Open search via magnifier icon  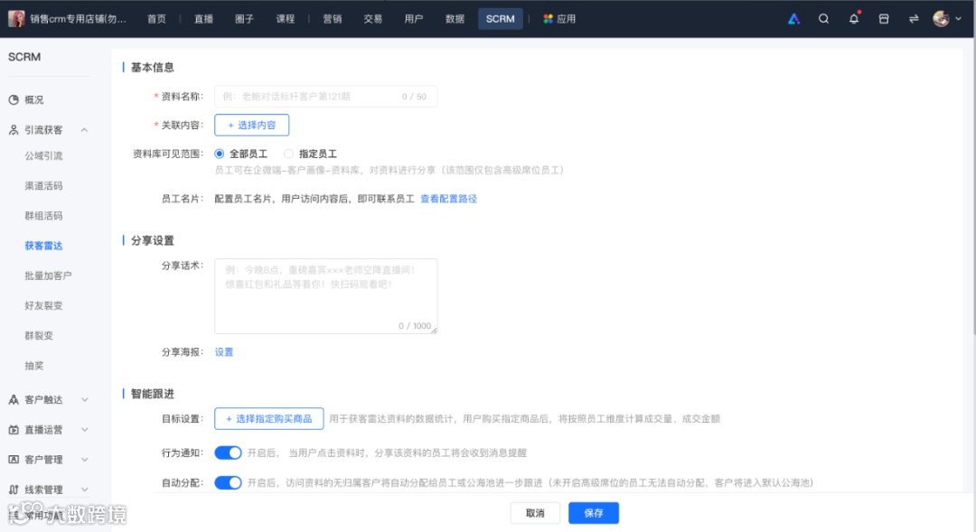(x=823, y=19)
